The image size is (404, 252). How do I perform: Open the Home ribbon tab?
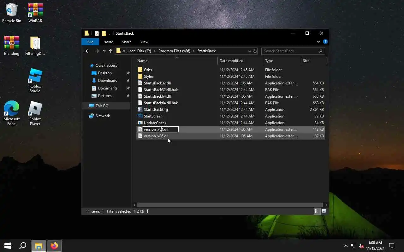pos(108,42)
